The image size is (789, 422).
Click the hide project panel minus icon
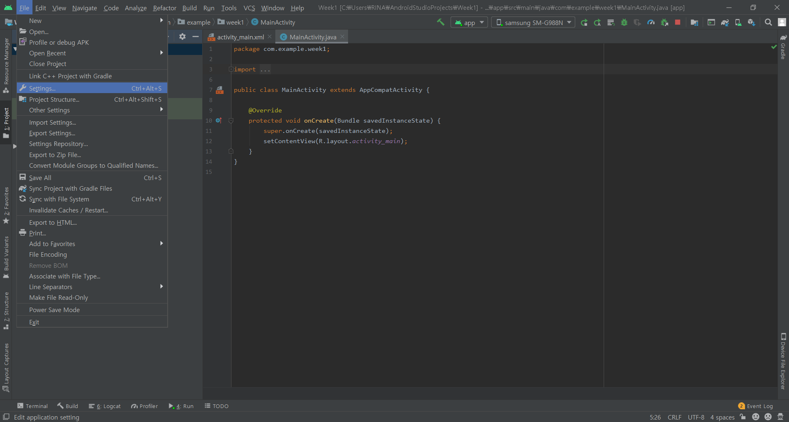[196, 36]
